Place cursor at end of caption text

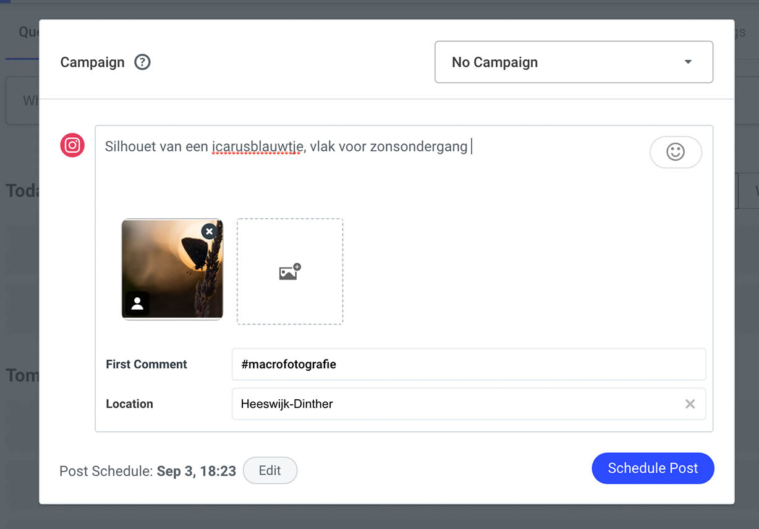[470, 147]
